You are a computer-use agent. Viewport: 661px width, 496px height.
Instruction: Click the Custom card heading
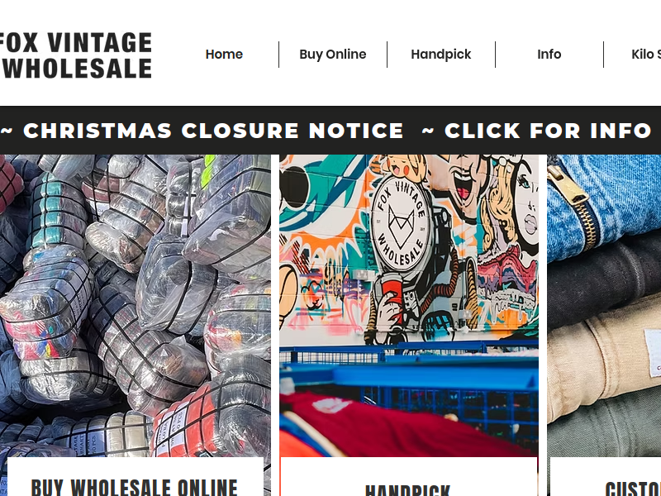coord(633,489)
